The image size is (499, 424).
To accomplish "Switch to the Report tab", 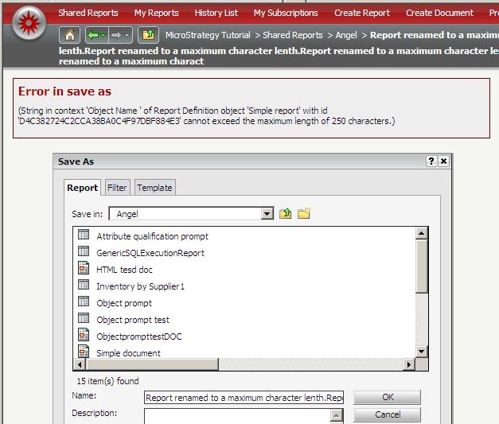I will click(83, 188).
